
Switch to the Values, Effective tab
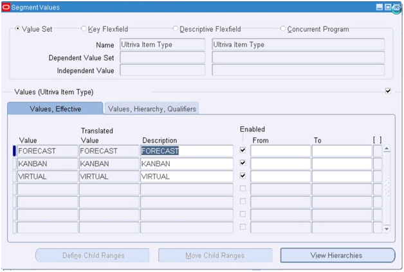tap(55, 109)
